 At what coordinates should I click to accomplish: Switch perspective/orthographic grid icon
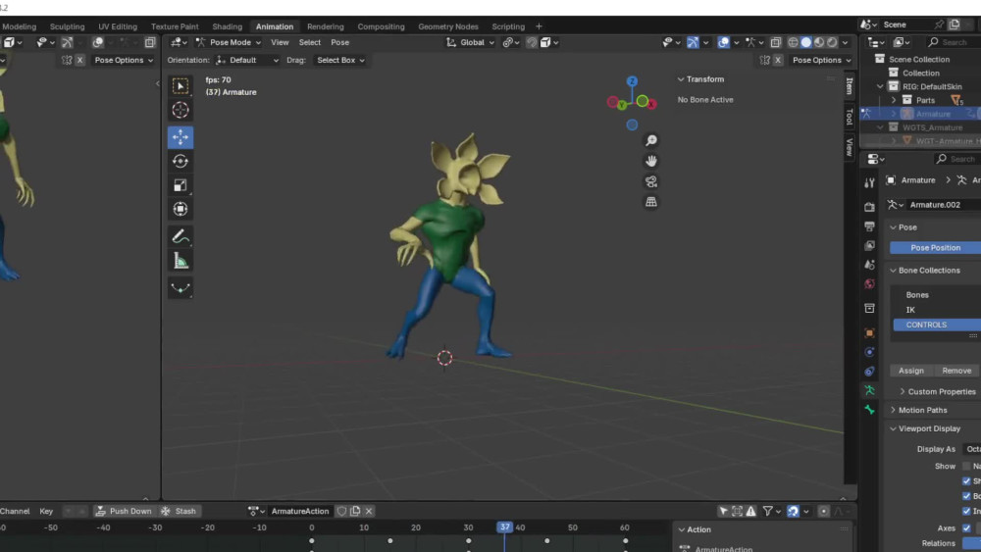(x=651, y=202)
